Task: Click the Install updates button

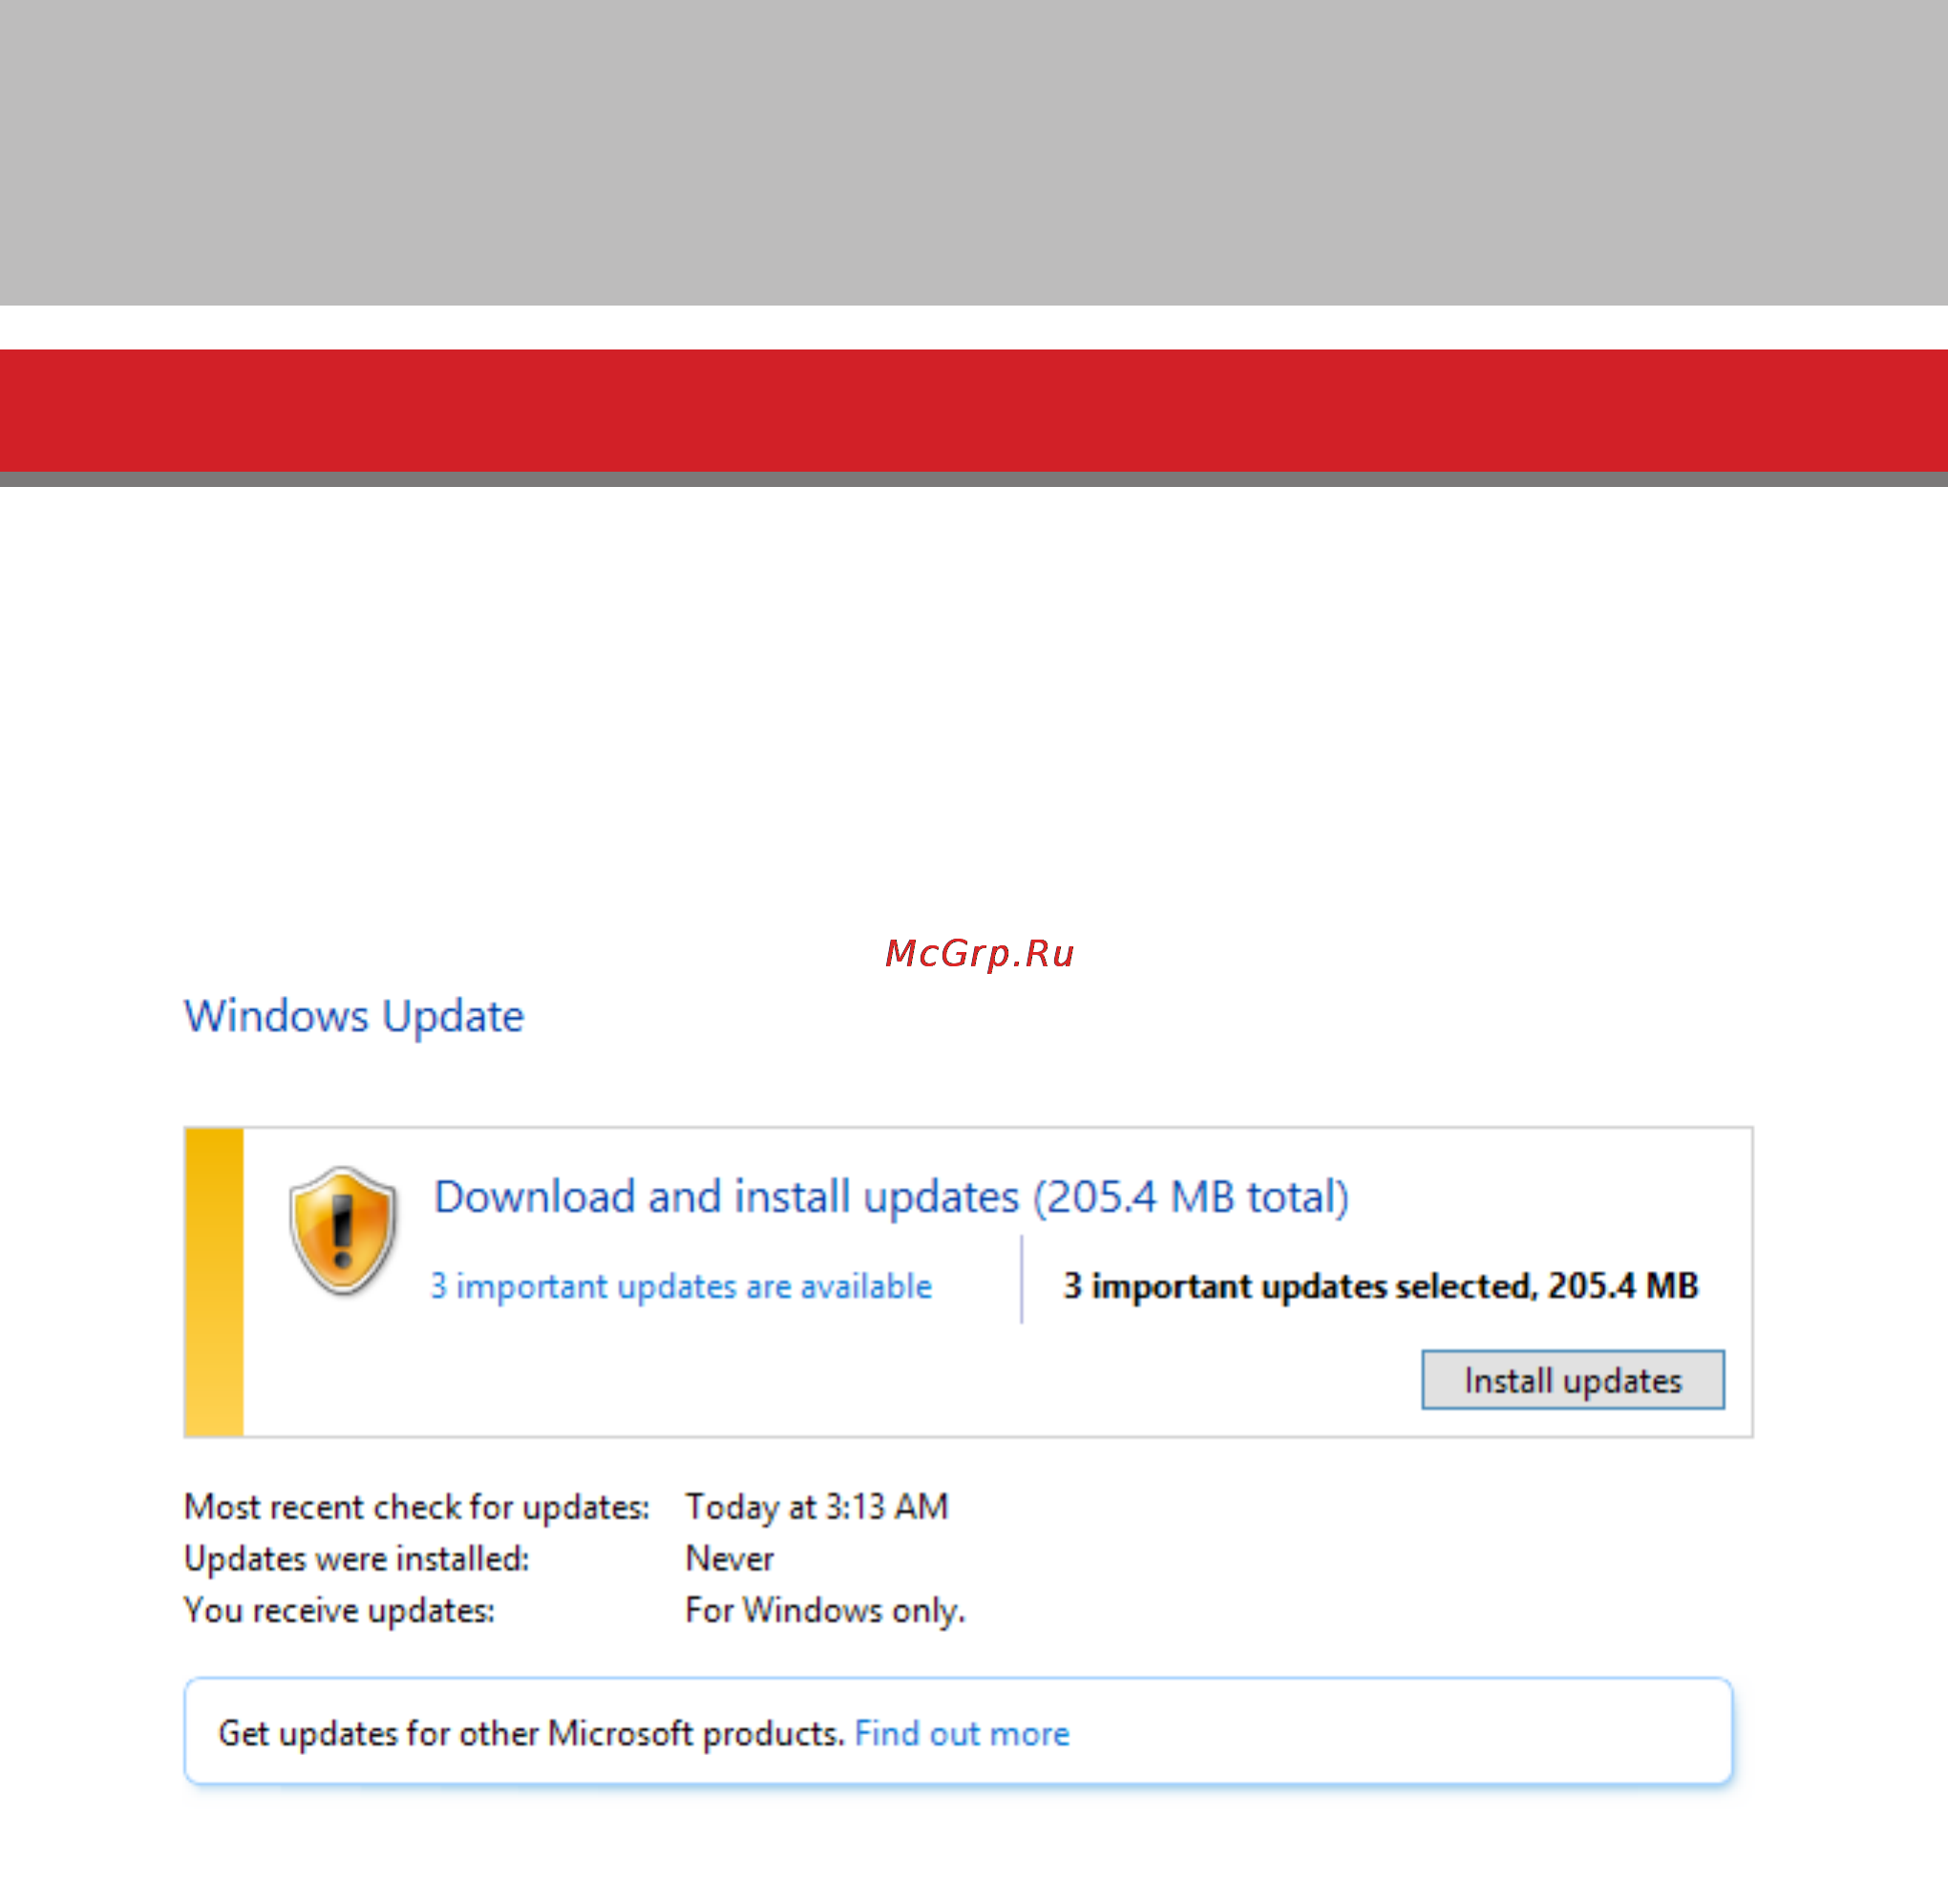Action: (1573, 1380)
